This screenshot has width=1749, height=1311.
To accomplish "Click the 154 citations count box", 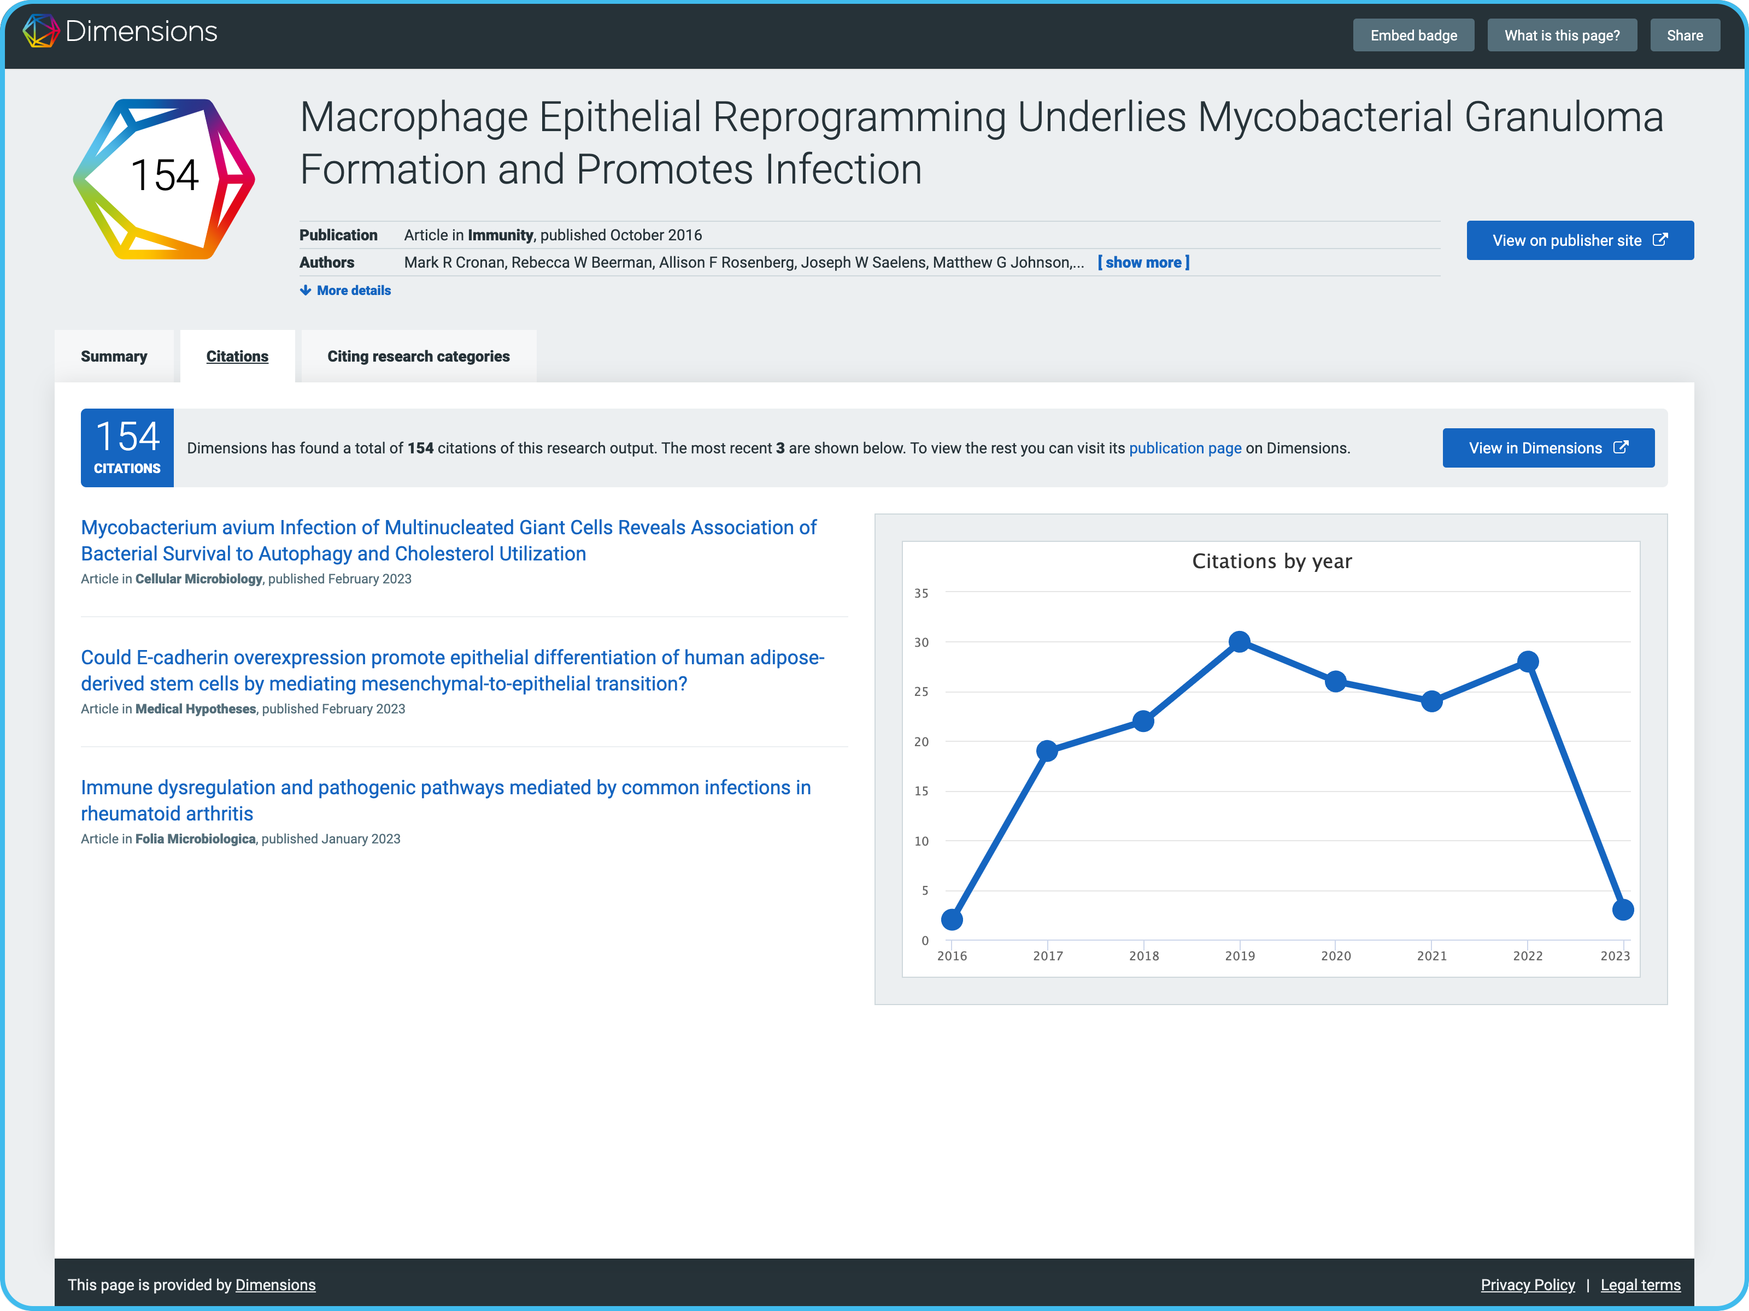I will [126, 447].
